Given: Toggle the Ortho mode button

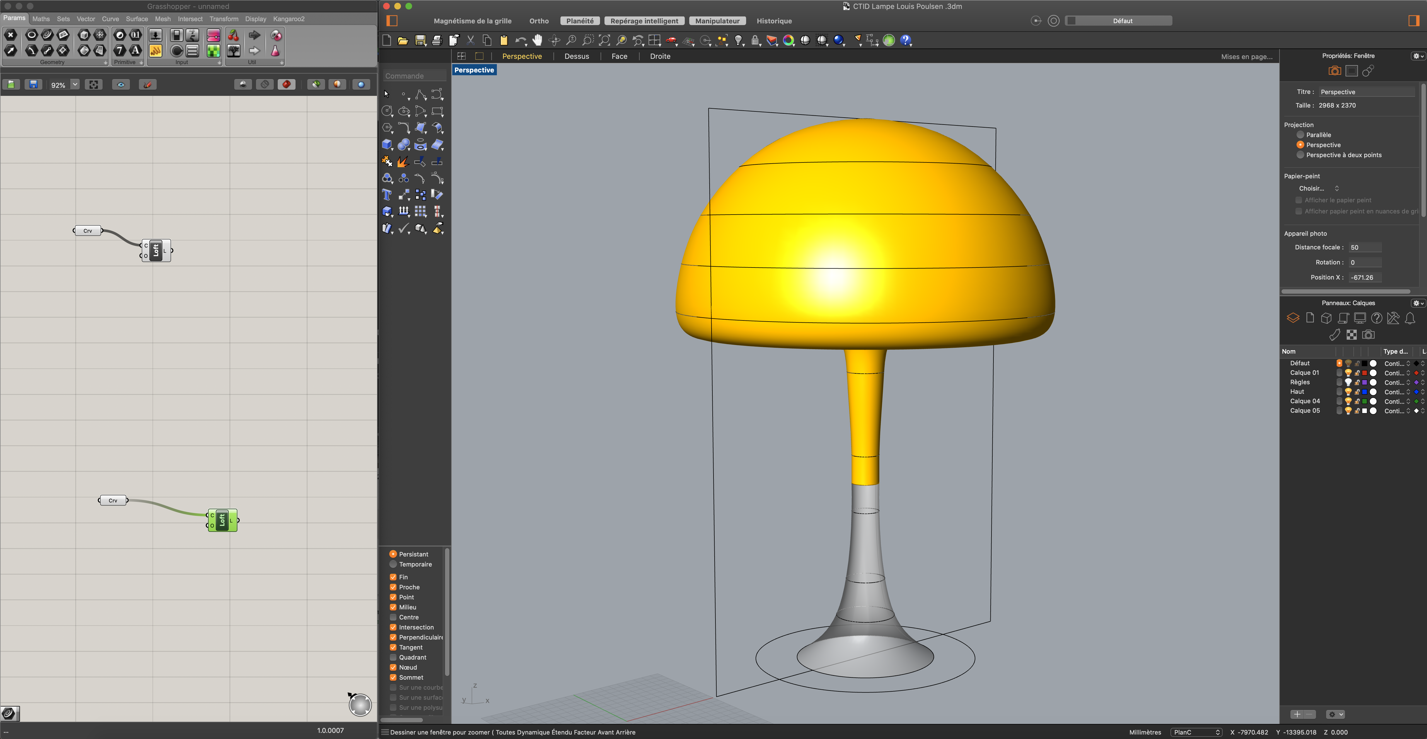Looking at the screenshot, I should [538, 21].
